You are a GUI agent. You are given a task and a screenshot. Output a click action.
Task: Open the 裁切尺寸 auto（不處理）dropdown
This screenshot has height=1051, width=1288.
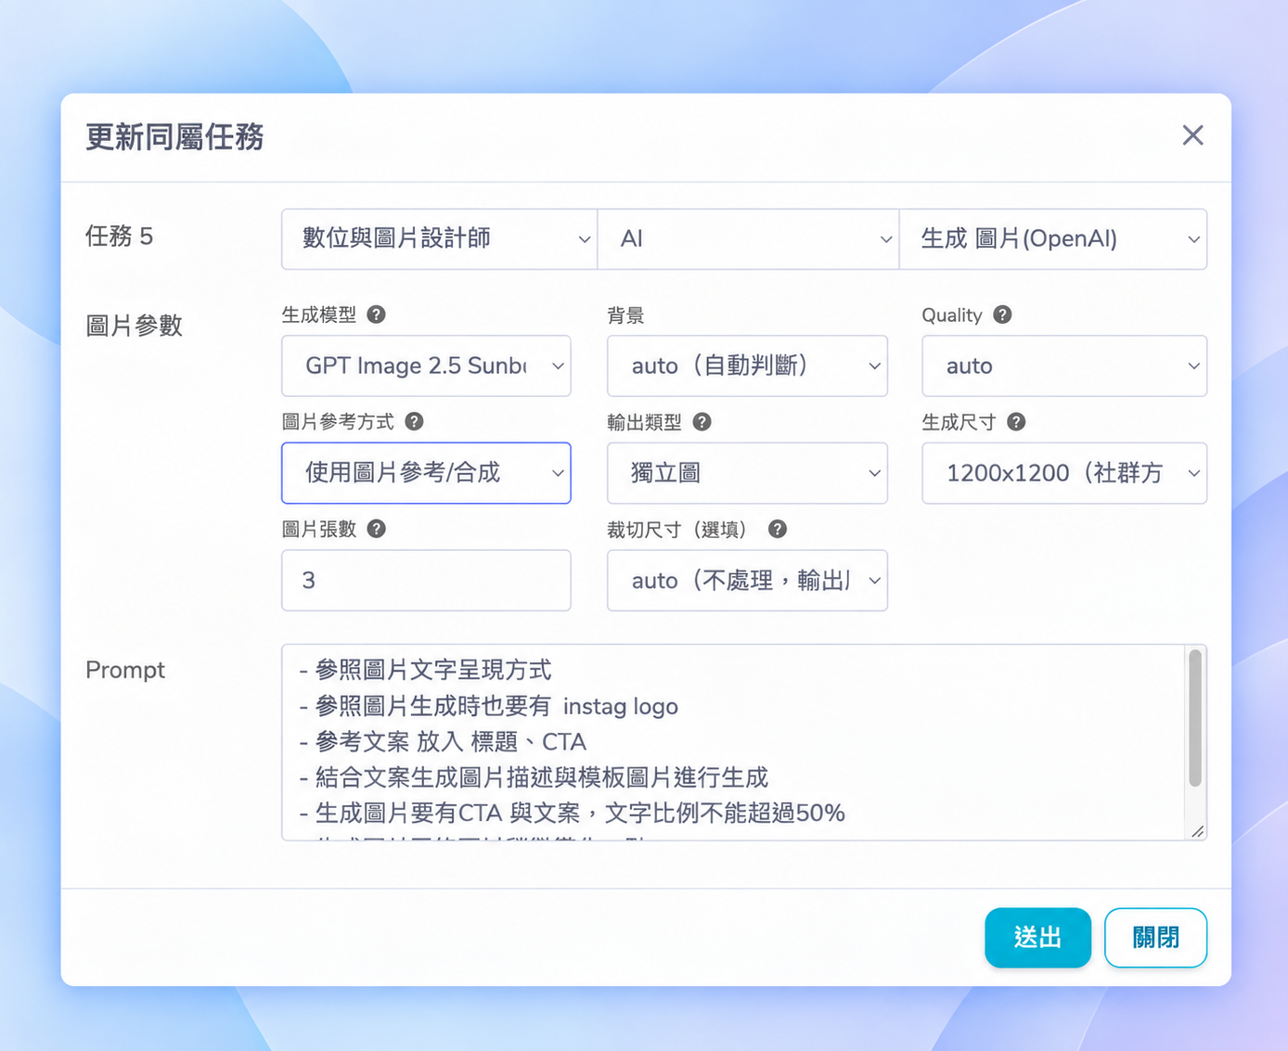click(x=747, y=581)
